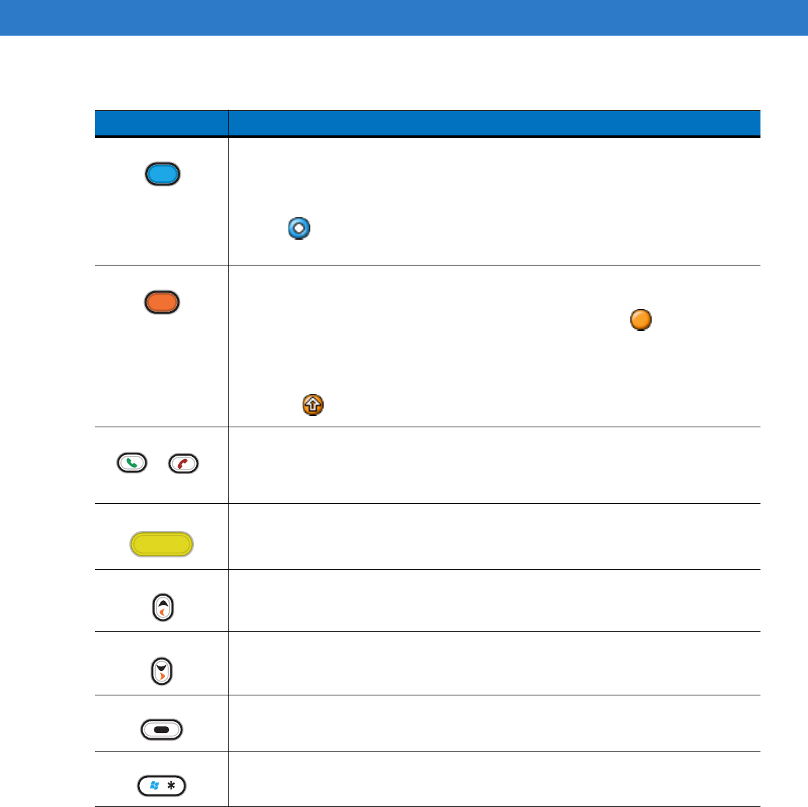The height and width of the screenshot is (807, 808).
Task: Click the description cell beside the scroll up key
Action: click(494, 600)
